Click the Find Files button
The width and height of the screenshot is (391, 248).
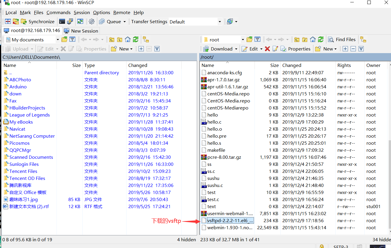pyautogui.click(x=342, y=39)
